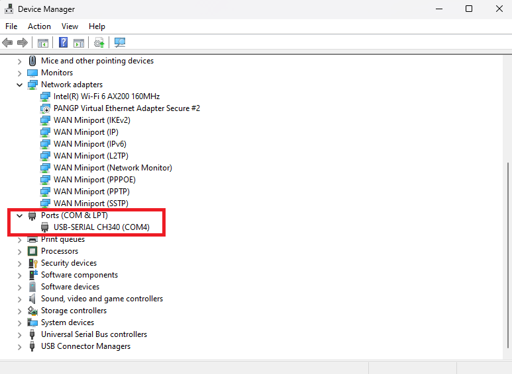Image resolution: width=512 pixels, height=374 pixels.
Task: Open the File menu
Action: pos(11,26)
